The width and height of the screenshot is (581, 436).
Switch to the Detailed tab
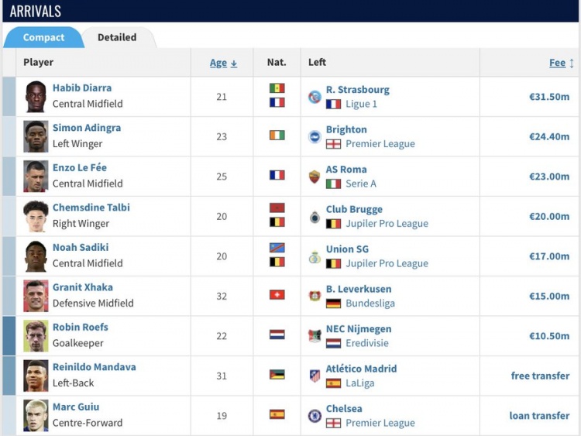pyautogui.click(x=117, y=37)
